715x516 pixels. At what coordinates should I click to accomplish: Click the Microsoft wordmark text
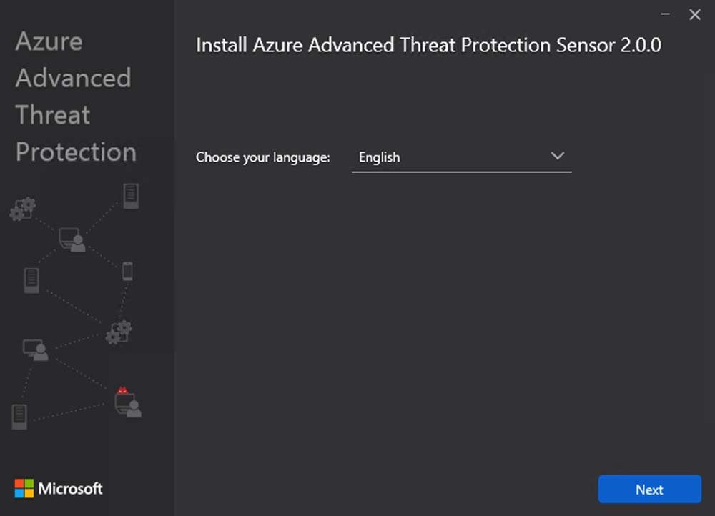(70, 489)
